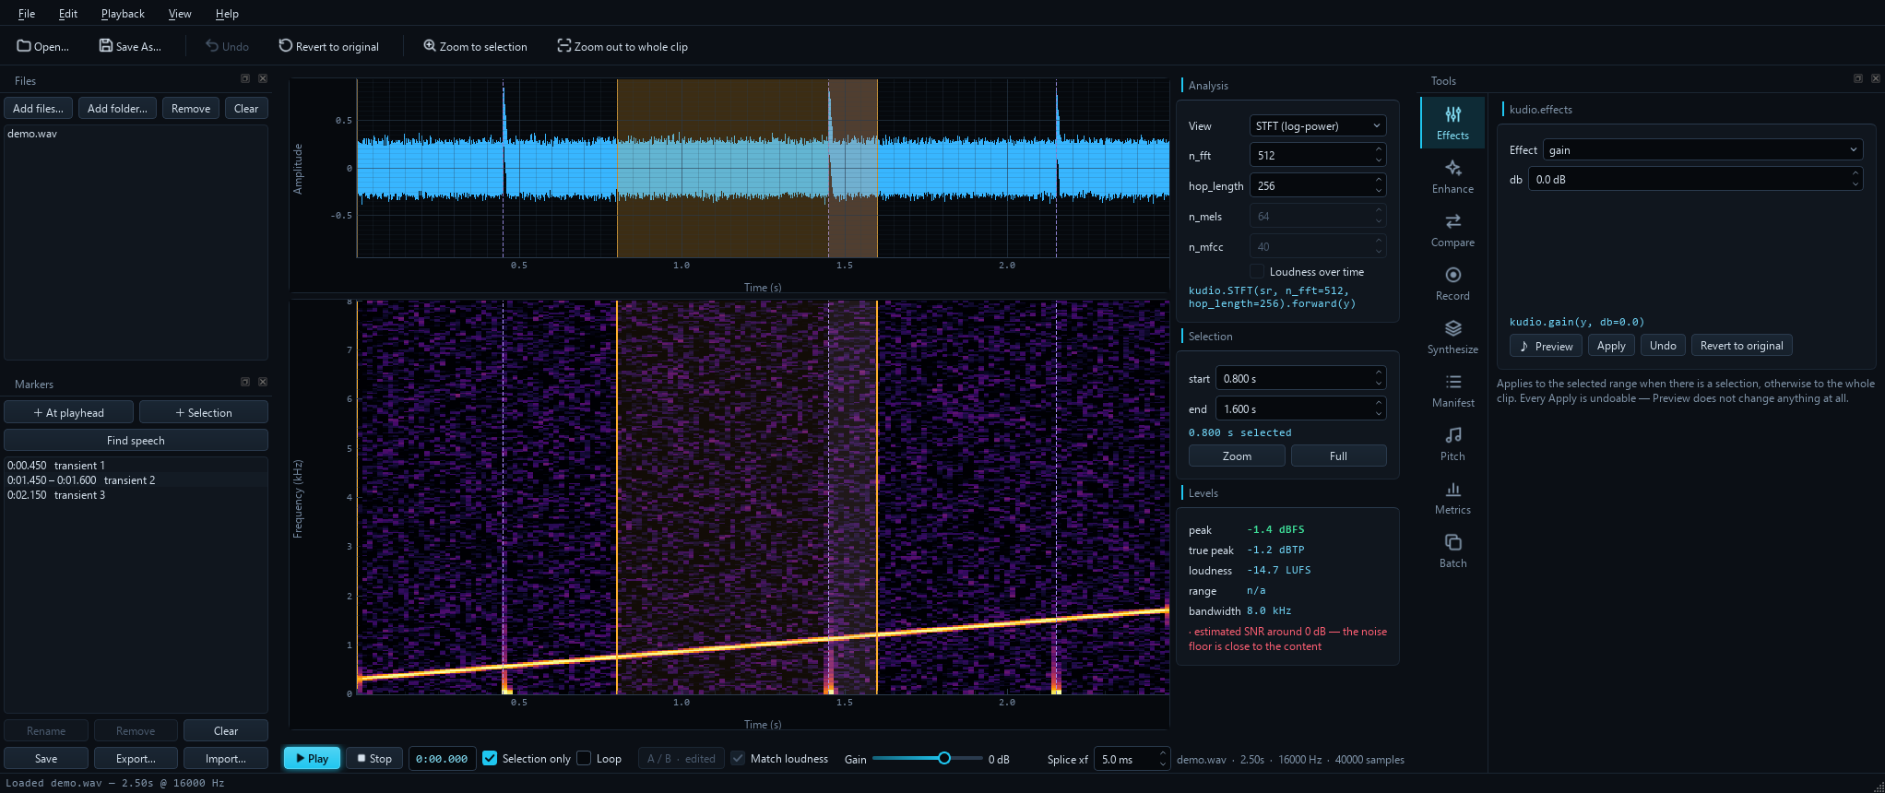
Task: Stop playback with the Stop button
Action: [374, 758]
